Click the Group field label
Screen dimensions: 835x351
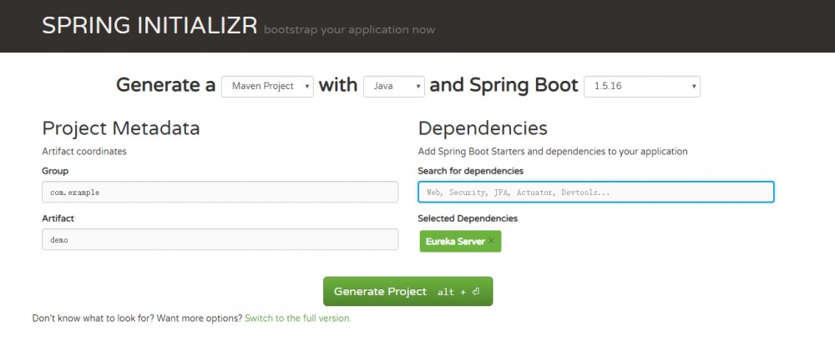pos(55,171)
